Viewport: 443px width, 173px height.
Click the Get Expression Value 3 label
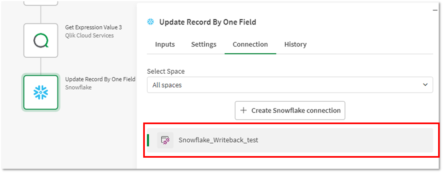click(94, 27)
